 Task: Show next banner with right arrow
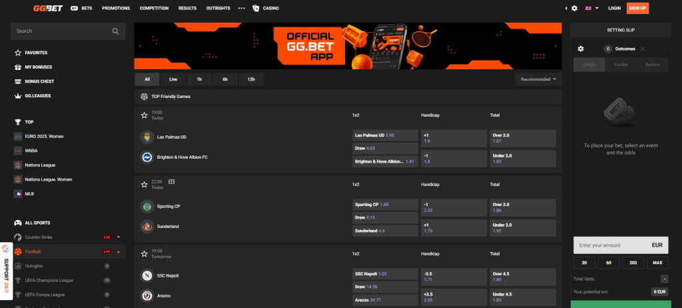point(555,46)
